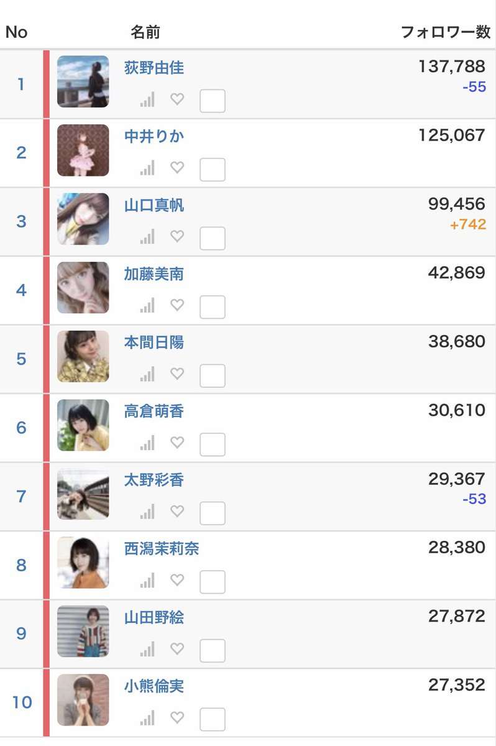Sort by the フォロワー数 column header
Screen dimensions: 496x746
click(446, 32)
